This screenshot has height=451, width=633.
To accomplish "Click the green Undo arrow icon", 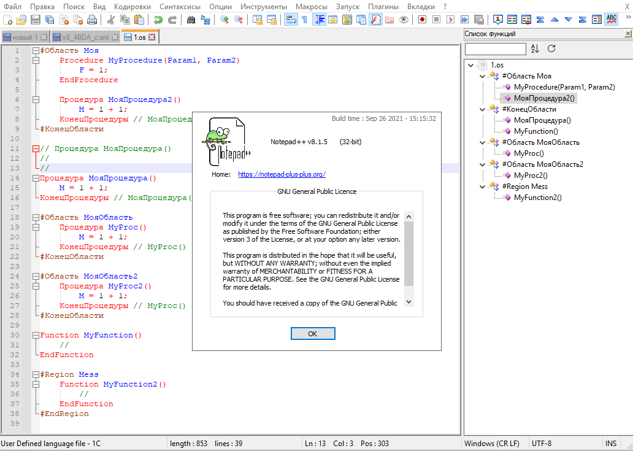I will point(158,20).
